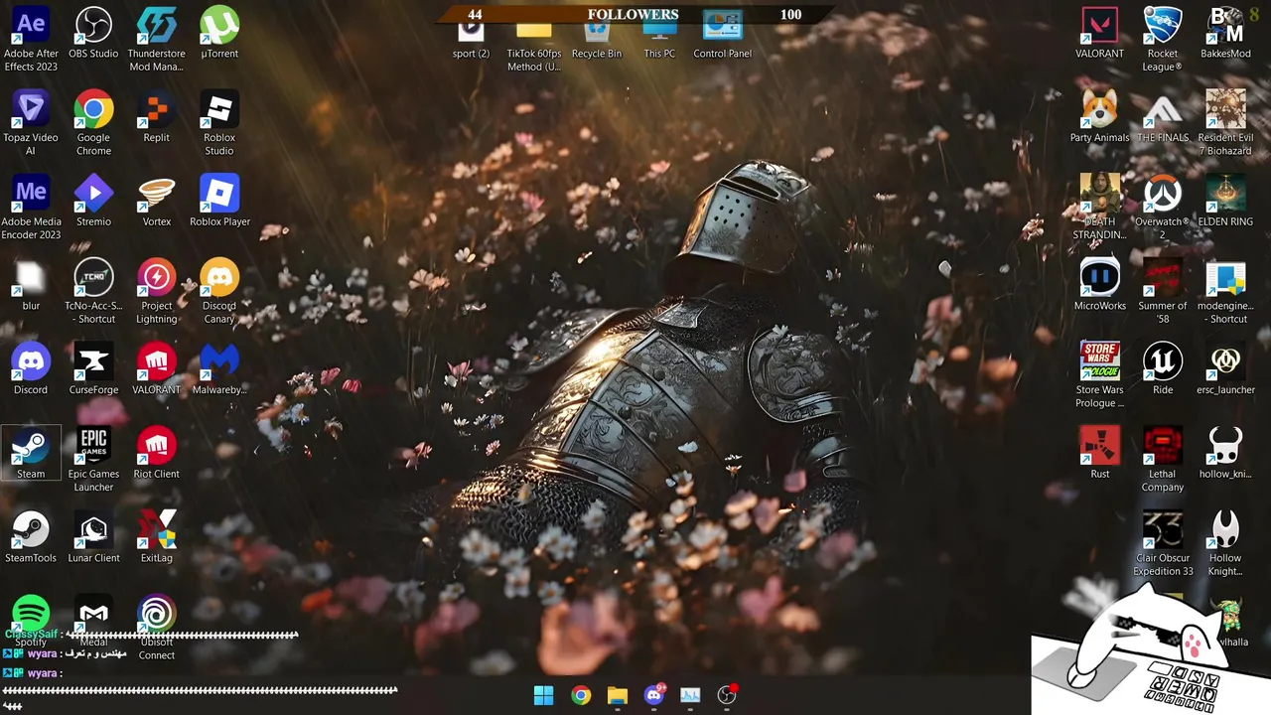Launch Rocket League shortcut
Screen dimensions: 1271x715
[1163, 40]
